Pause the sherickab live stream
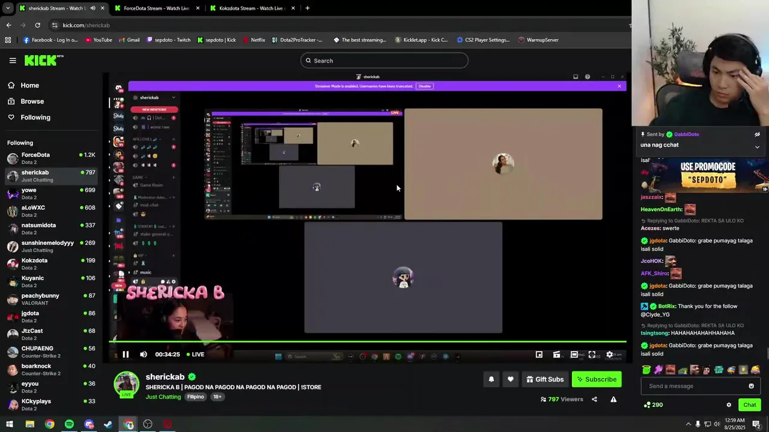The width and height of the screenshot is (769, 432). 126,355
